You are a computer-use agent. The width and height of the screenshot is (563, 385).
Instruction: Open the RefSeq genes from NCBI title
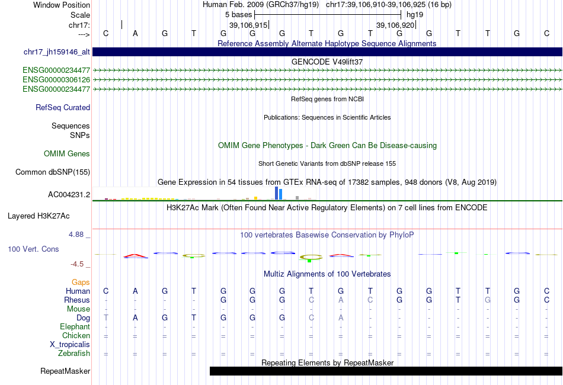click(327, 99)
